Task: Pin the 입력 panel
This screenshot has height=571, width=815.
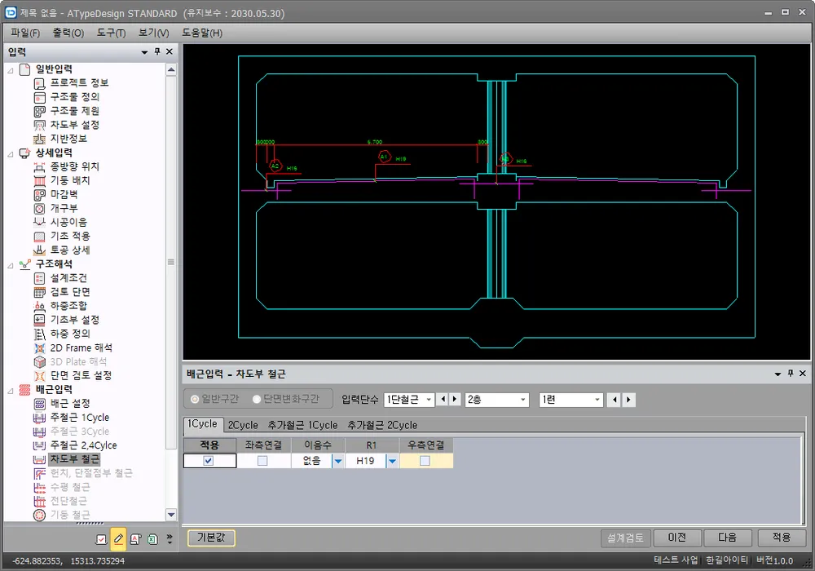Action: (x=157, y=51)
